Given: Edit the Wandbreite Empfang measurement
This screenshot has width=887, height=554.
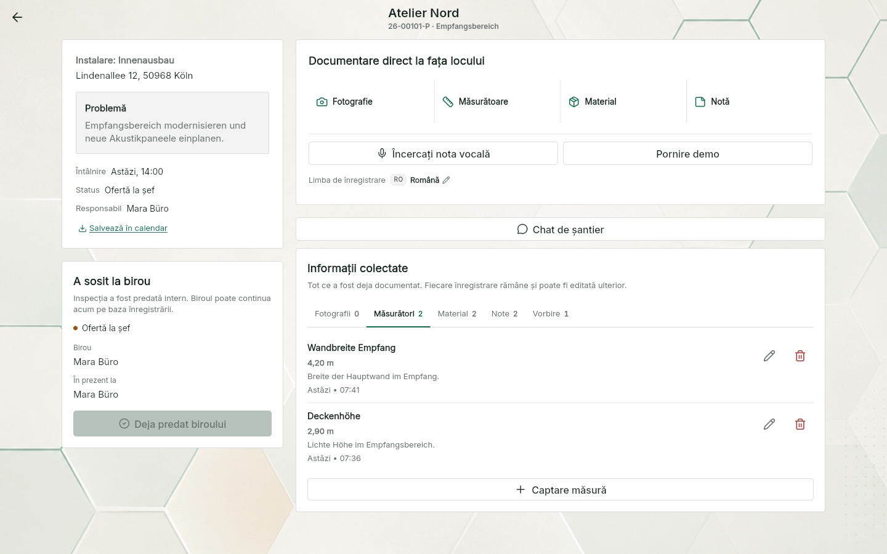Looking at the screenshot, I should click(x=769, y=356).
